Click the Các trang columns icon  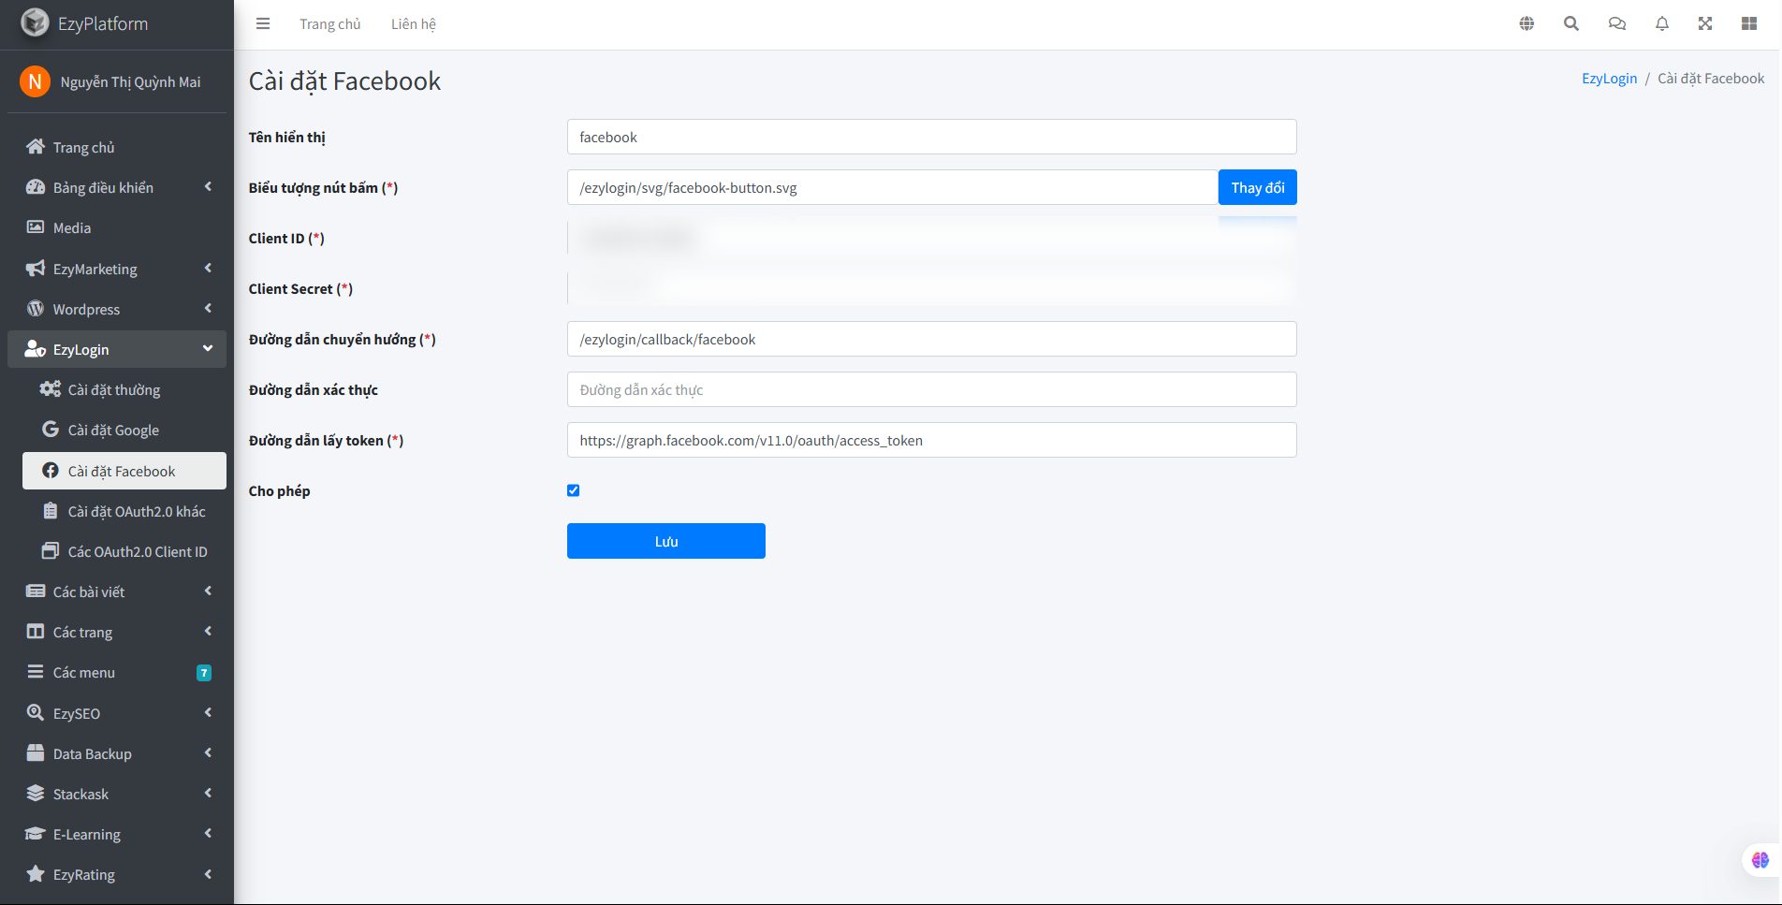[36, 631]
